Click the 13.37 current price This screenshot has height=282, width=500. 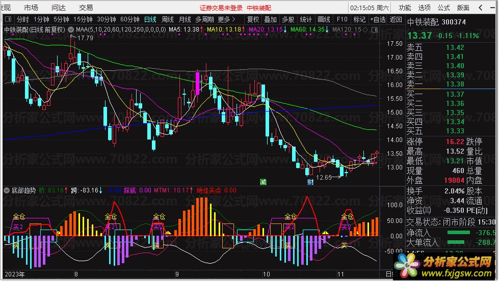[x=419, y=35]
